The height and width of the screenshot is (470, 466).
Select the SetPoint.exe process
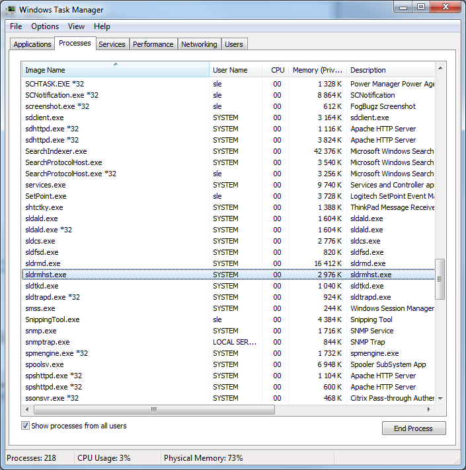[228, 196]
